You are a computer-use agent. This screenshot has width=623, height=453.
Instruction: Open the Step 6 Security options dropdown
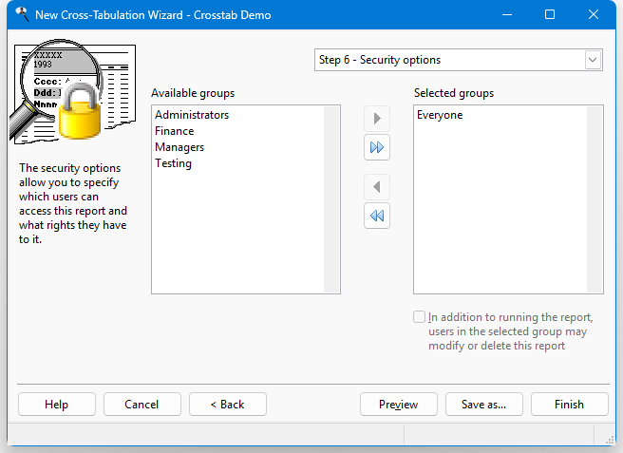(x=593, y=60)
